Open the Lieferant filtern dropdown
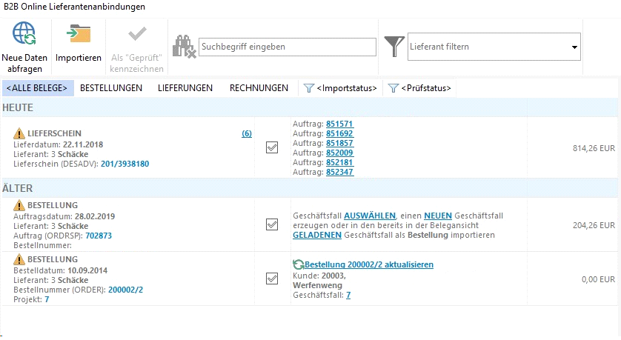This screenshot has width=621, height=340. [x=574, y=47]
